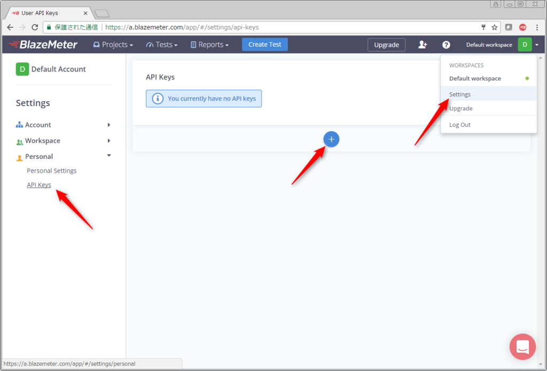Toggle the user menu caret arrow

537,45
